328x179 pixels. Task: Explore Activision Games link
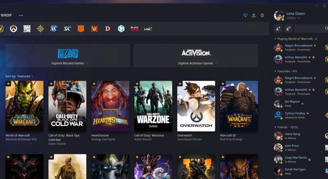point(197,63)
